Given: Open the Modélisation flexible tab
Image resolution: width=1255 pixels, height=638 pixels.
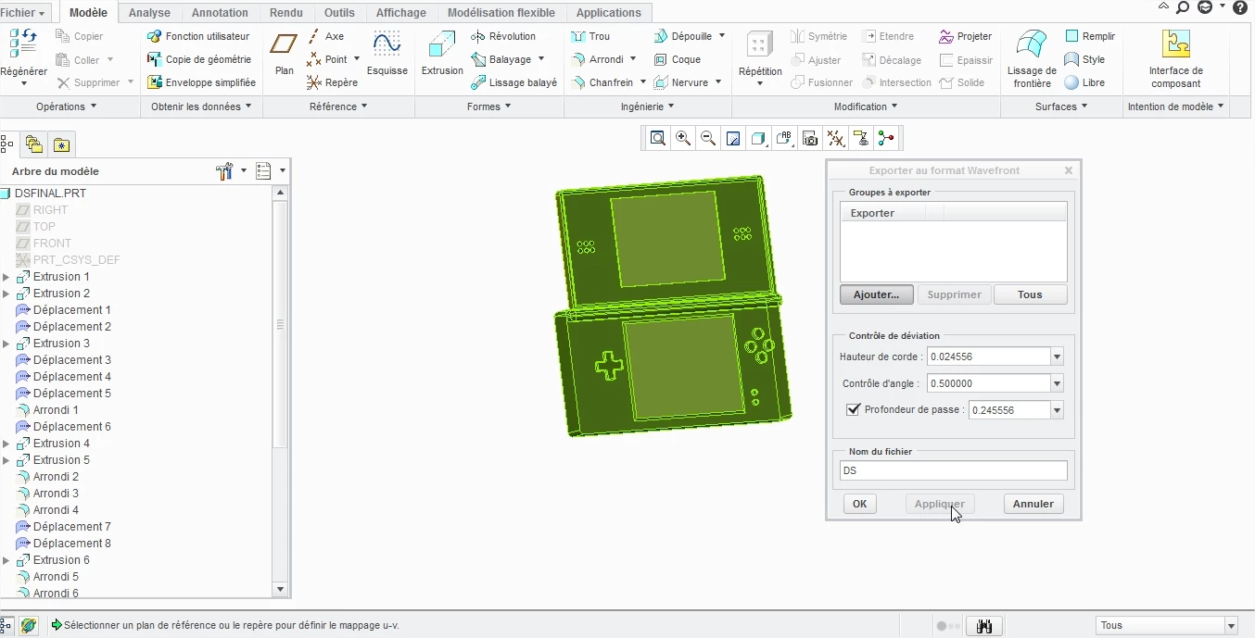Looking at the screenshot, I should click(x=501, y=13).
